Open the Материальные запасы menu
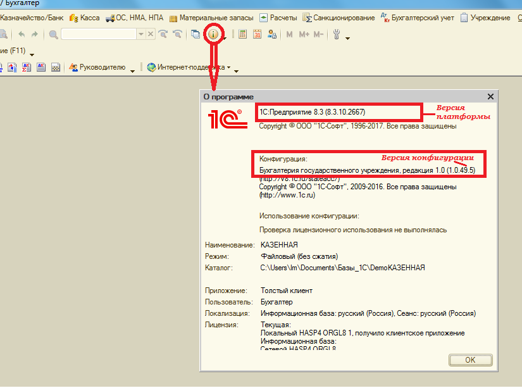Image resolution: width=522 pixels, height=388 pixels. pos(211,18)
